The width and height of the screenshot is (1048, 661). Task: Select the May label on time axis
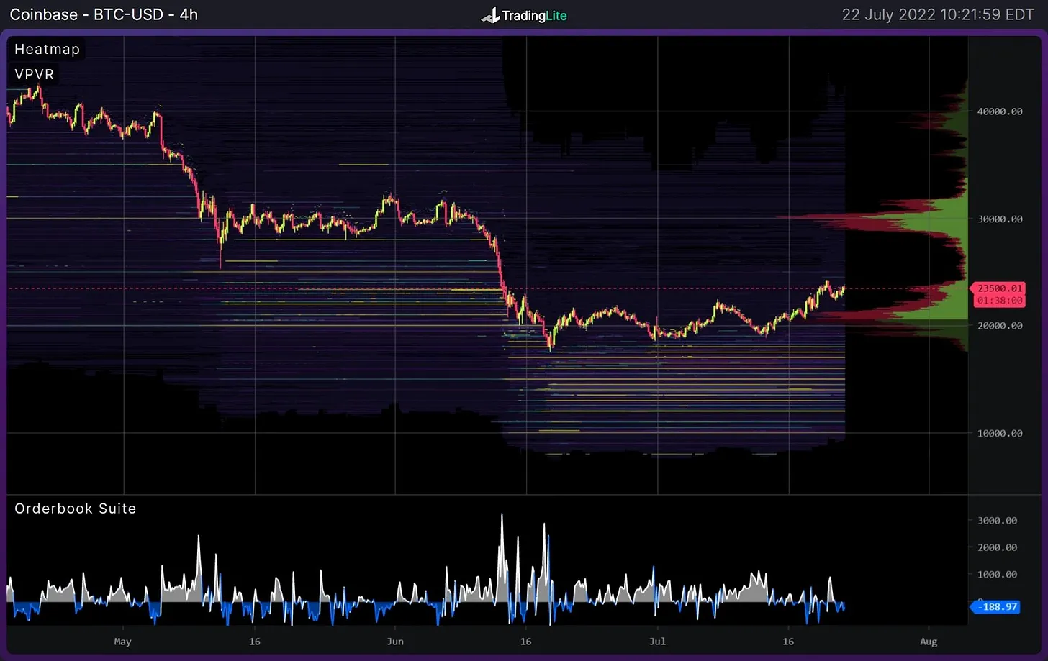[x=122, y=642]
